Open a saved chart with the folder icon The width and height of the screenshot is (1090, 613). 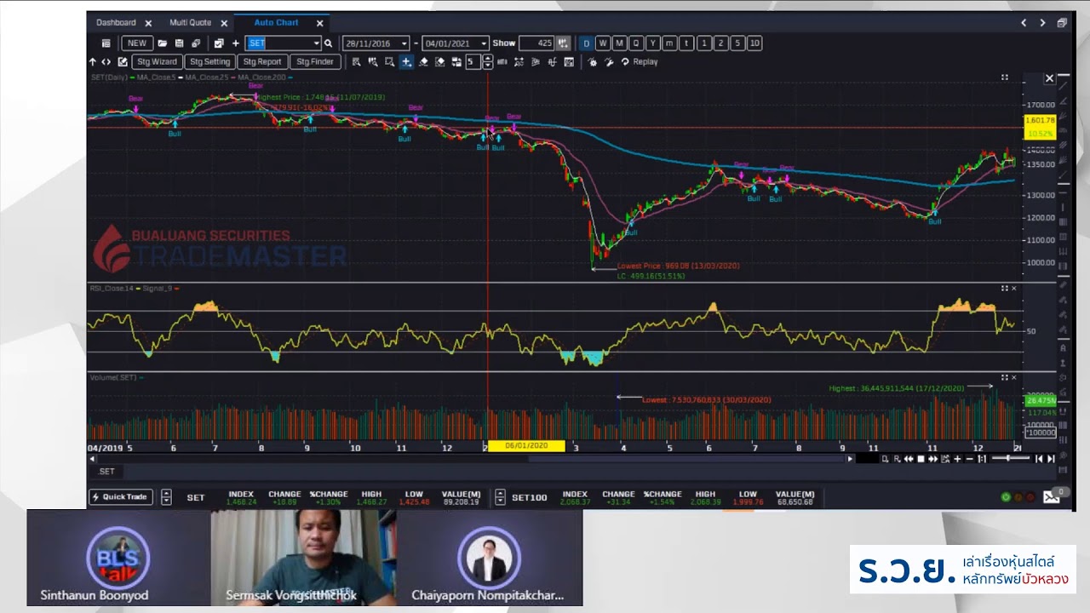(163, 43)
